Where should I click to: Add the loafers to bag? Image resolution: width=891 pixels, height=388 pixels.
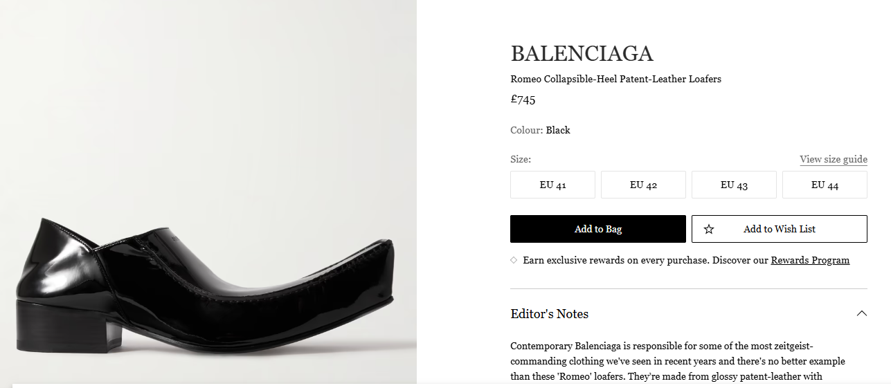598,229
